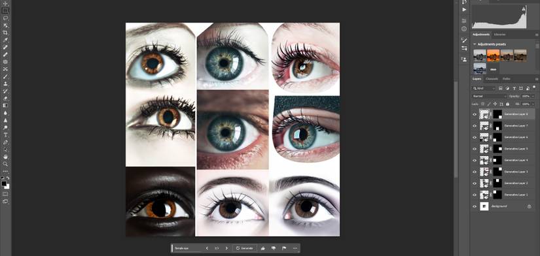
Task: Open the Actions panel play icon
Action: tap(464, 10)
